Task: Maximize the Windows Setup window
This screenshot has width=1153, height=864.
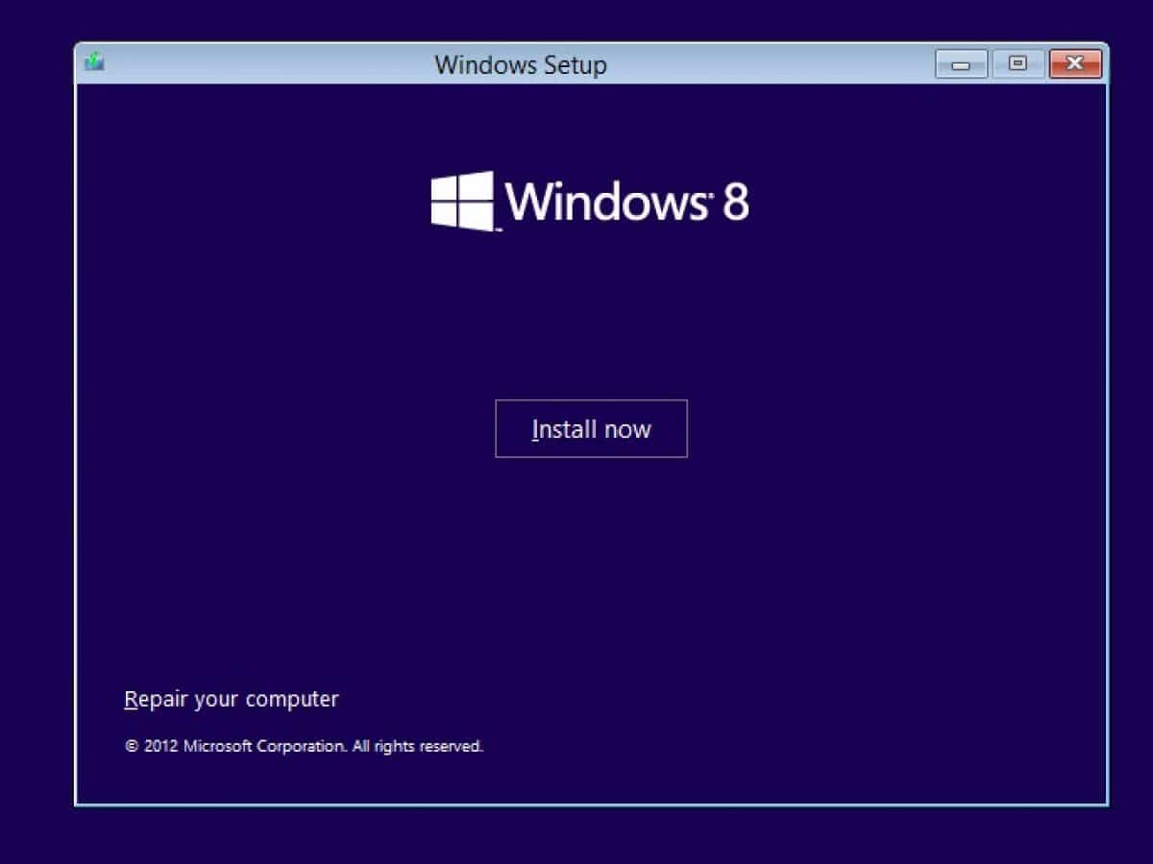Action: click(x=1018, y=64)
